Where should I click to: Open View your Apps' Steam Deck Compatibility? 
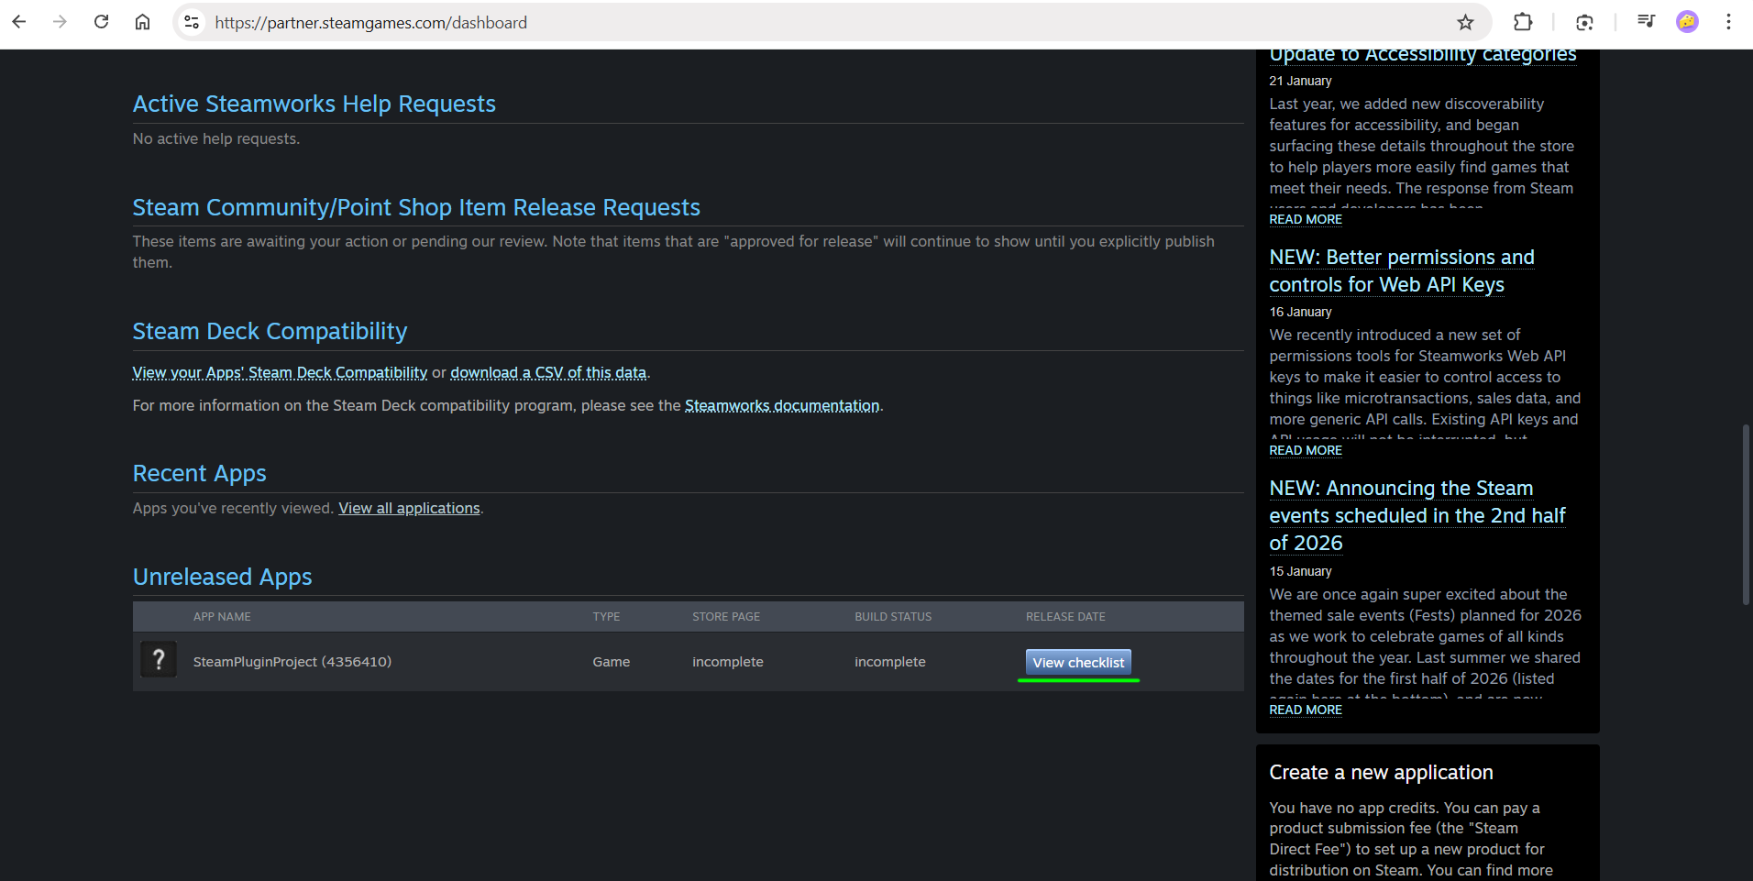(x=280, y=372)
